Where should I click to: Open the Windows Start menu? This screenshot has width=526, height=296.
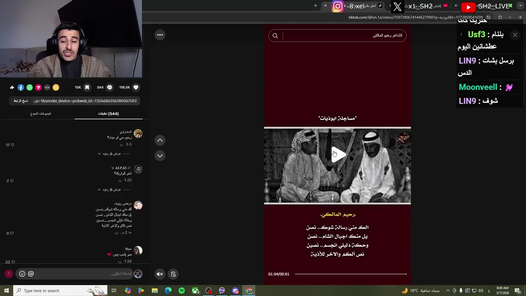pyautogui.click(x=7, y=291)
